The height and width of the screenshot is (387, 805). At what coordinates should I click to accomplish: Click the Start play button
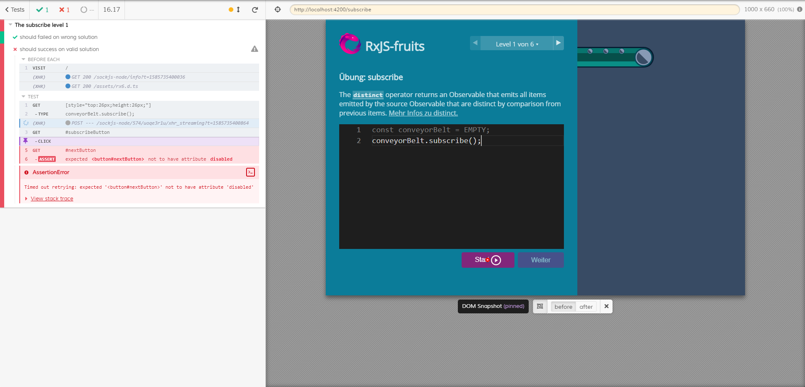pyautogui.click(x=488, y=260)
